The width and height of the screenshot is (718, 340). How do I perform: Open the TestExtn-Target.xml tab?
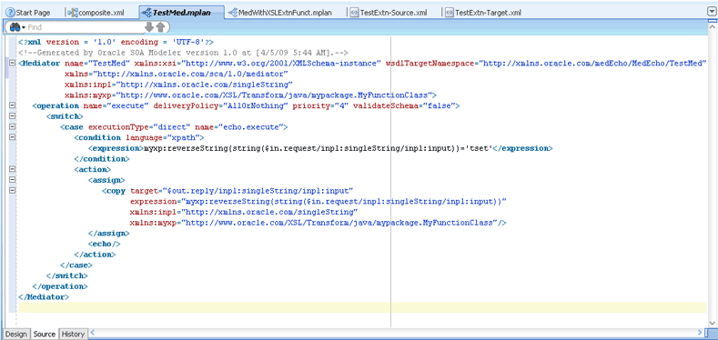pos(483,13)
